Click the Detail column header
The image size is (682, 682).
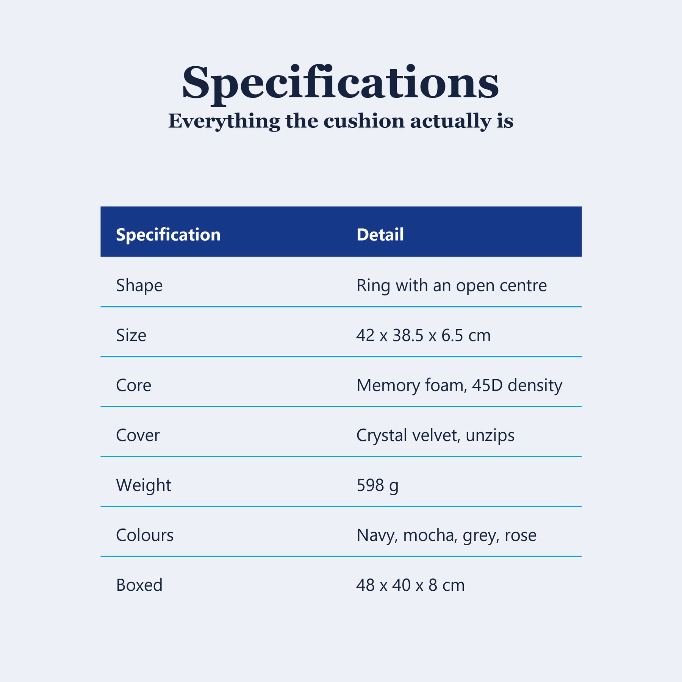pos(380,235)
